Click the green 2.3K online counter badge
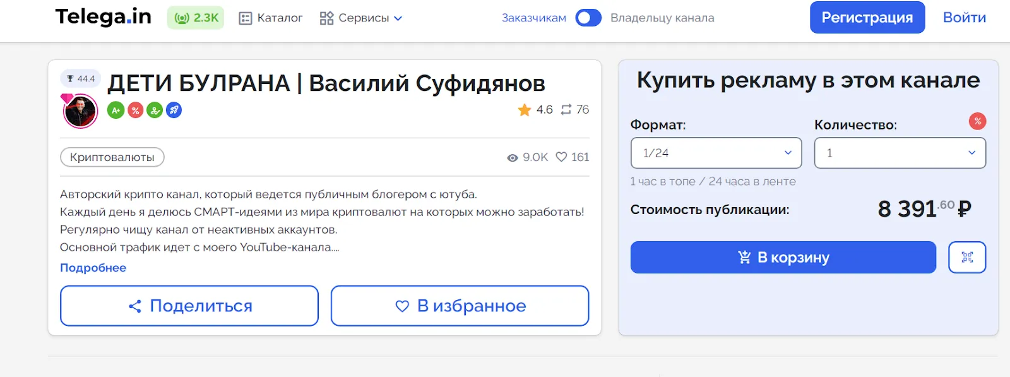Viewport: 1010px width, 377px height. pos(196,18)
